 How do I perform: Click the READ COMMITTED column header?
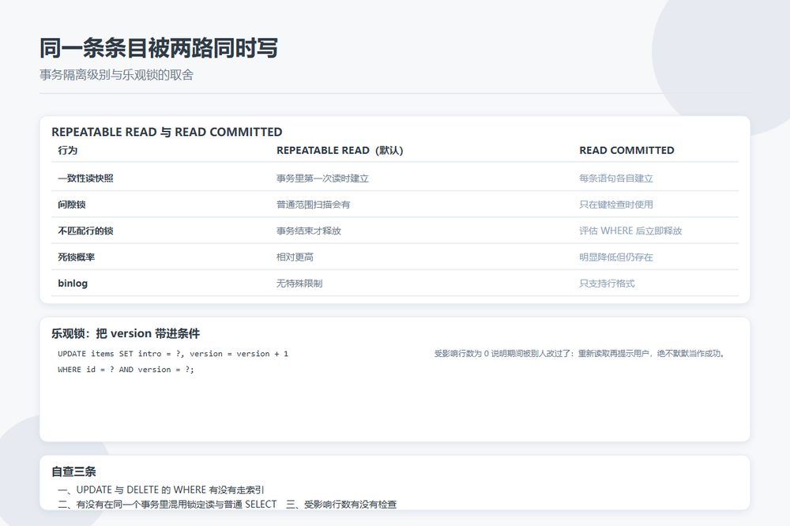626,150
